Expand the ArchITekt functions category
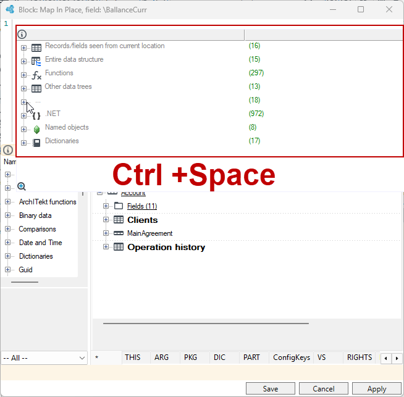Viewport: 404px width, 397px height. (x=7, y=202)
